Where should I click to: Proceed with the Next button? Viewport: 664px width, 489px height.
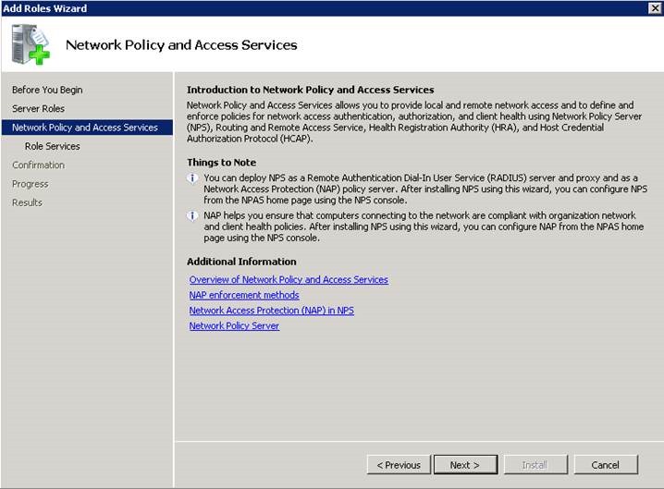tap(466, 465)
